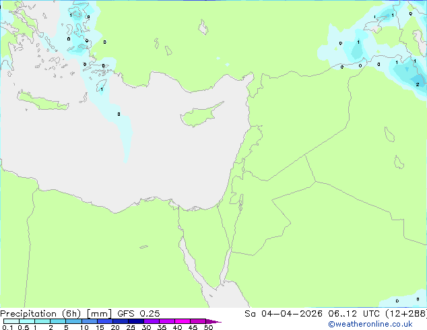Image resolution: width=427 pixels, height=330 pixels.
Task: Click the 30 to 35 mm purple swatch
Action: tap(152, 321)
